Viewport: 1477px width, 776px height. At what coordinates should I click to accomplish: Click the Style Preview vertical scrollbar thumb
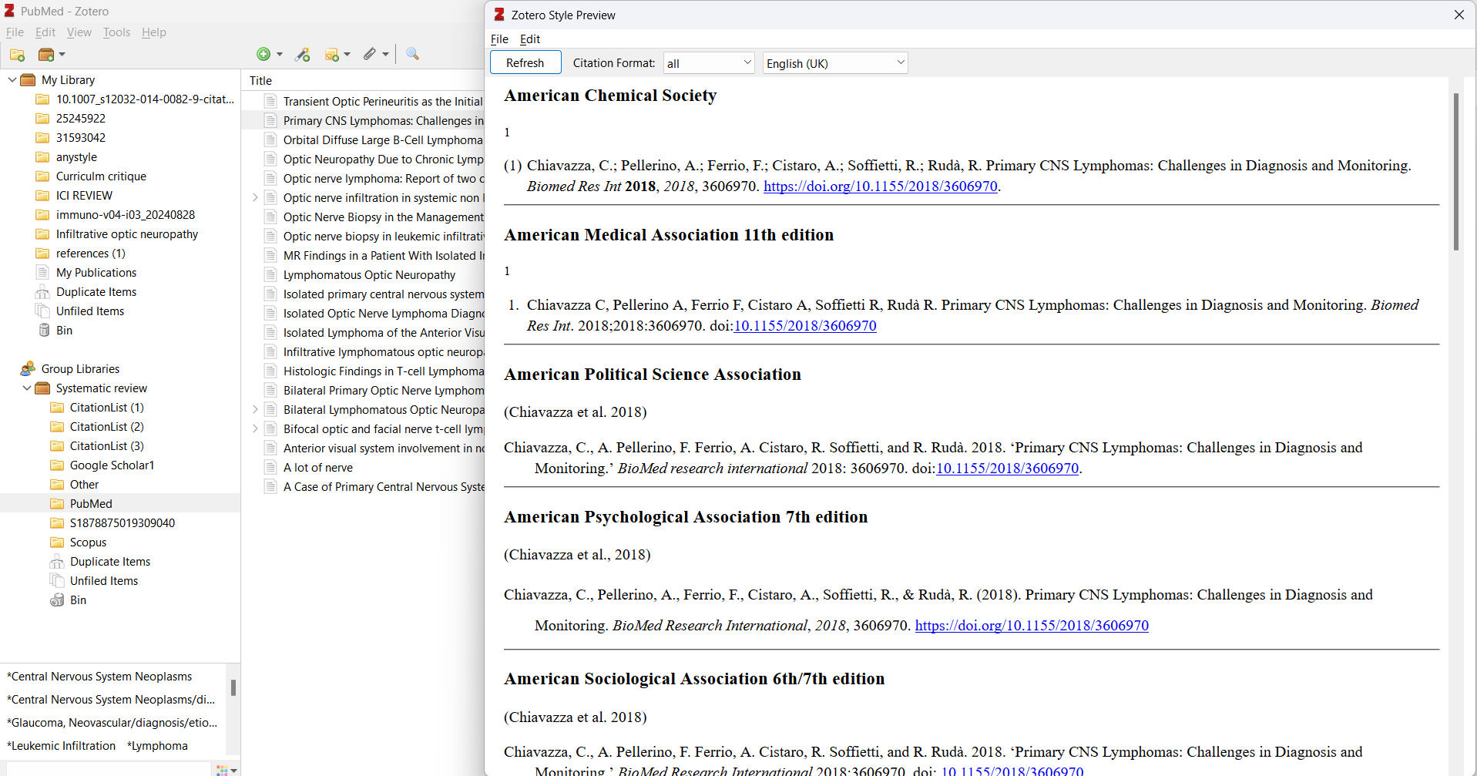pyautogui.click(x=1456, y=171)
